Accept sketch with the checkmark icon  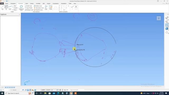click(x=72, y=7)
